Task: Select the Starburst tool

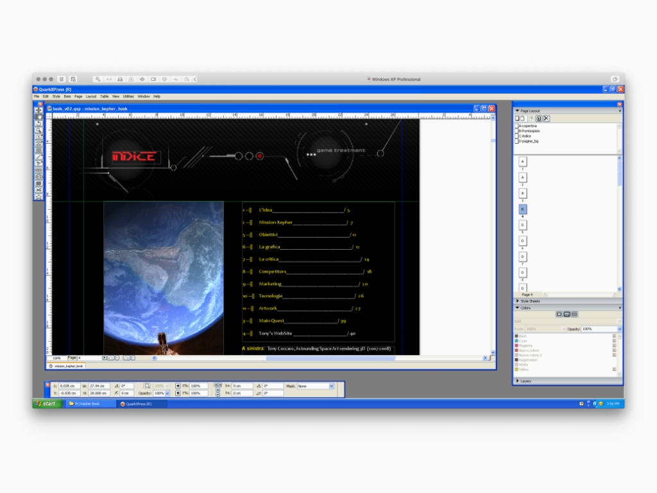Action: [38, 197]
